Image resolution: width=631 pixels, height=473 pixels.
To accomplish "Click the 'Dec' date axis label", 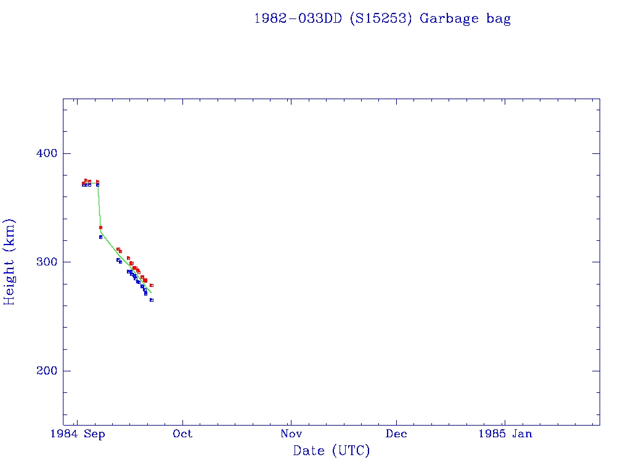I will click(396, 434).
